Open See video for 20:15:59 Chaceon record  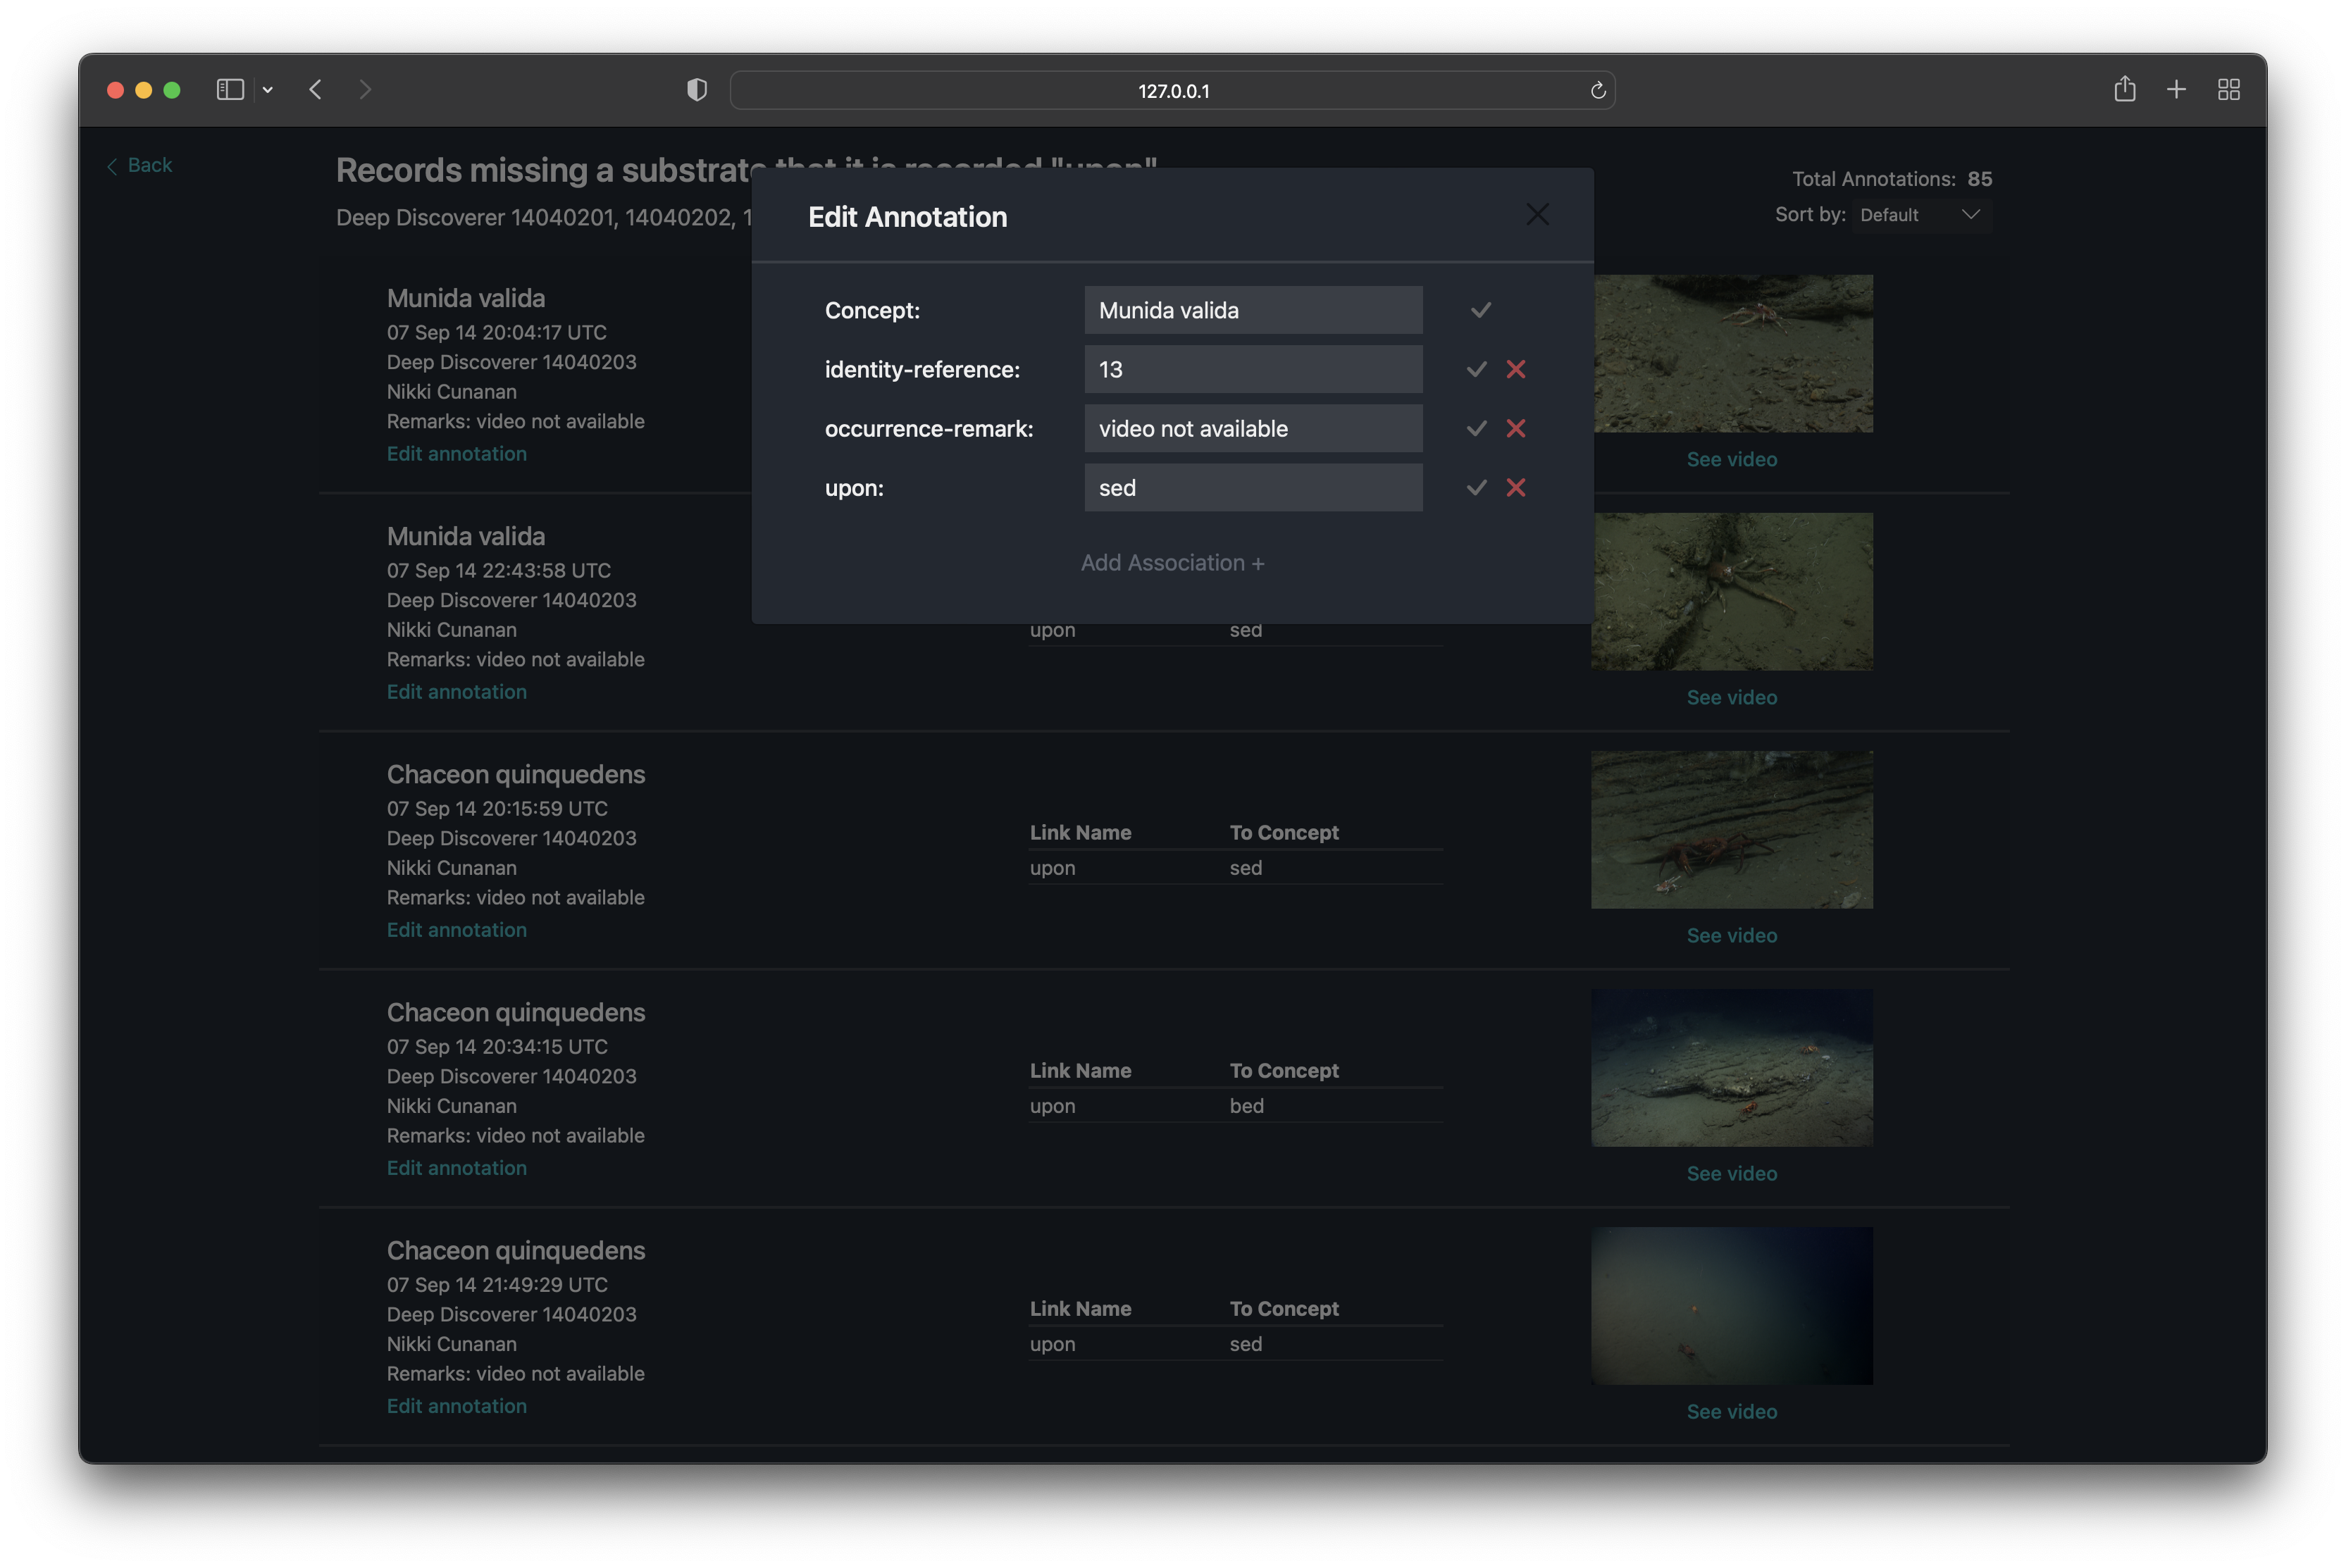[x=1731, y=935]
